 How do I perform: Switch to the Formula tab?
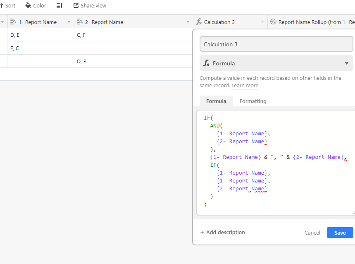pos(216,101)
